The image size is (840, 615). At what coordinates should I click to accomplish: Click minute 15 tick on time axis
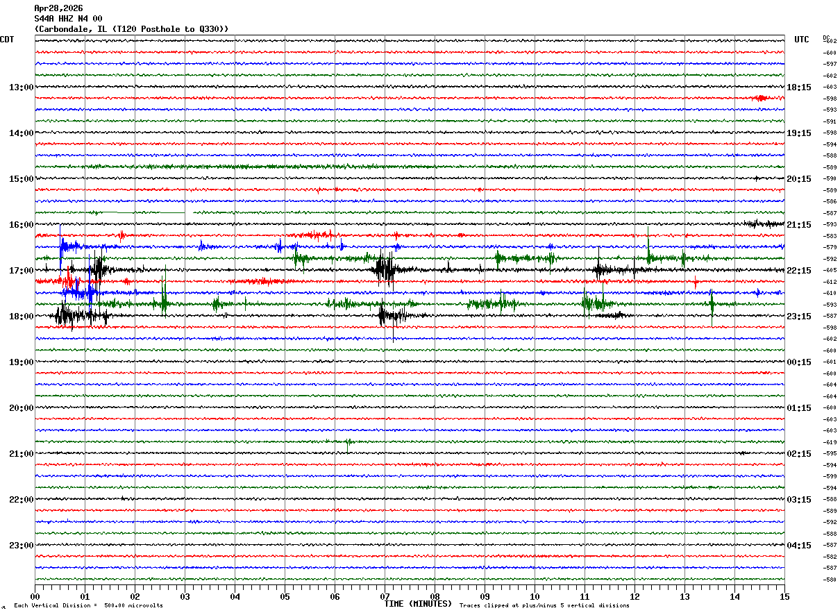pyautogui.click(x=784, y=596)
